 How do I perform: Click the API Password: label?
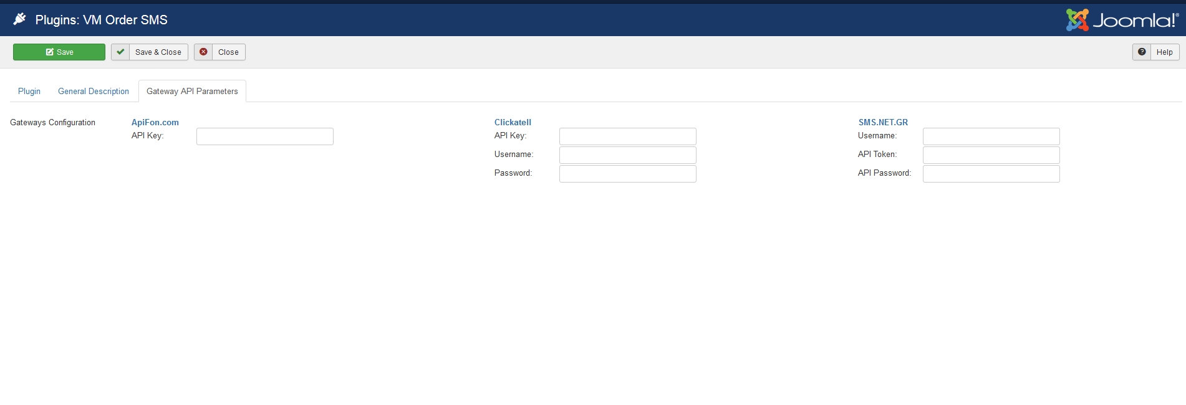click(x=884, y=173)
